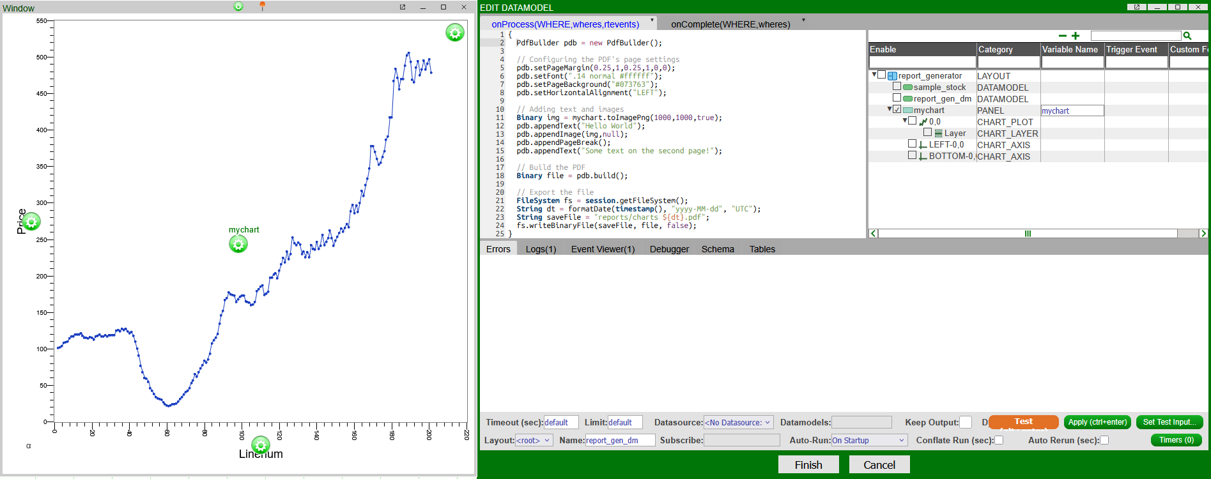Click the magnifier search icon
This screenshot has height=479, width=1211.
[1187, 36]
